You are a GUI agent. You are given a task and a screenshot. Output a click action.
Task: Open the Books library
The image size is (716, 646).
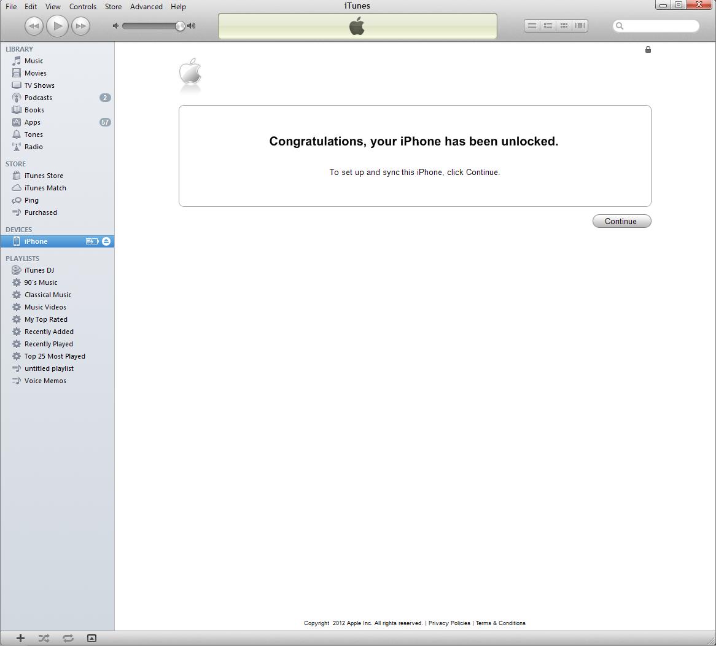[x=57, y=110]
